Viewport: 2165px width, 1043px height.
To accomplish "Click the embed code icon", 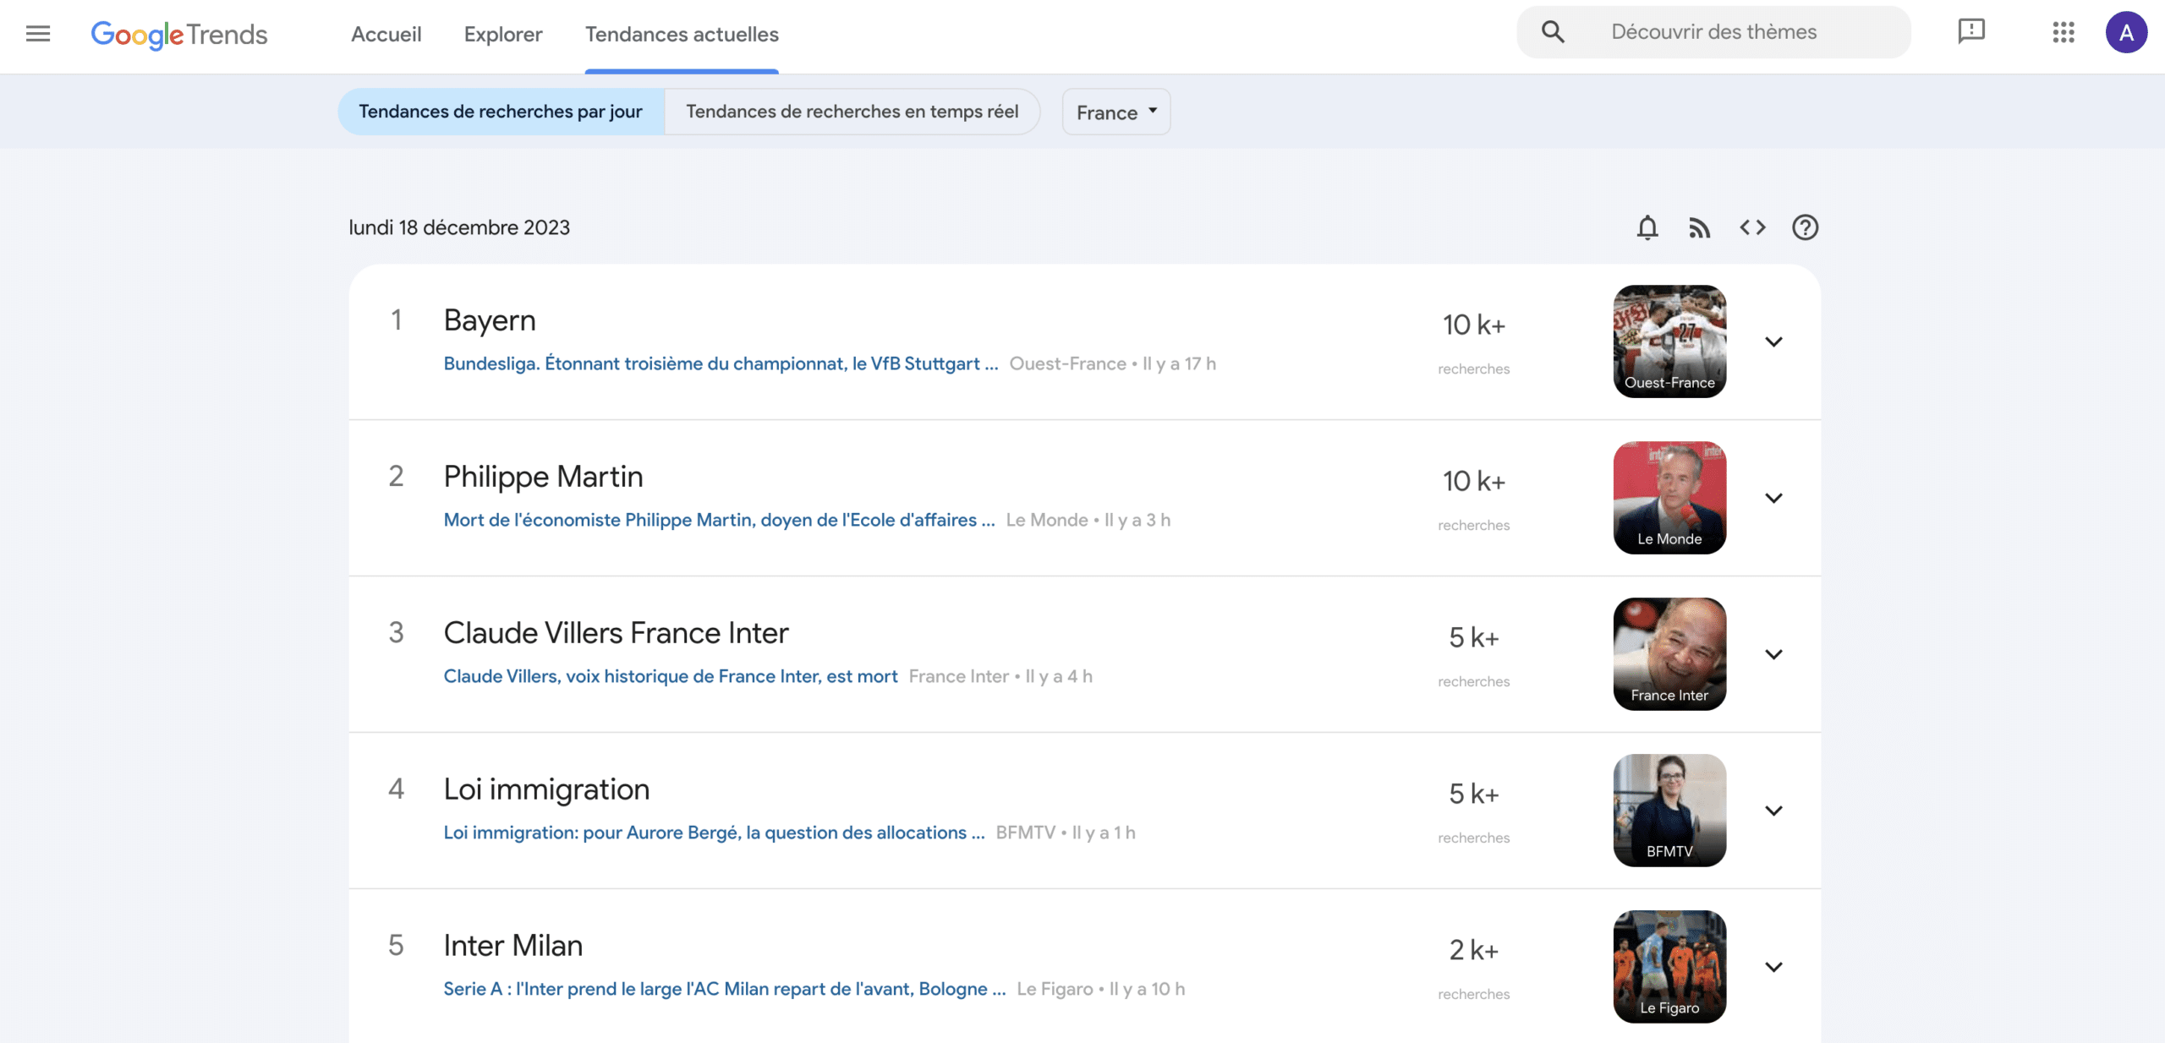I will [x=1752, y=227].
